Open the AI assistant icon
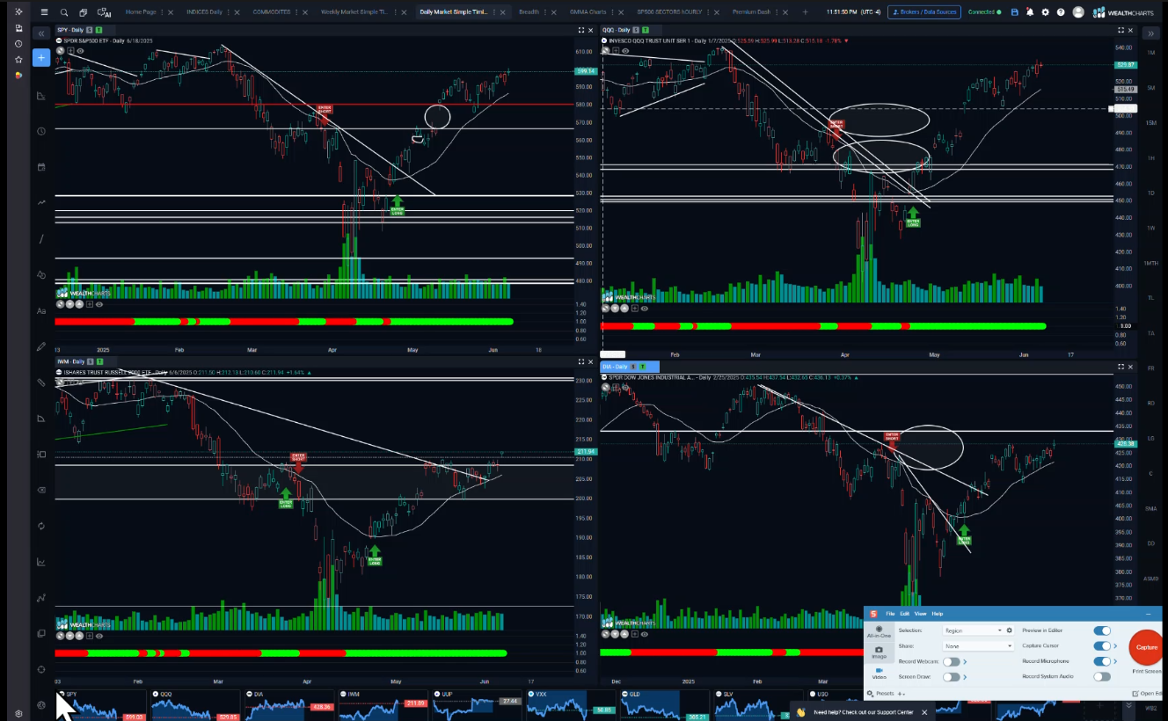Image resolution: width=1168 pixels, height=721 pixels. tap(104, 12)
